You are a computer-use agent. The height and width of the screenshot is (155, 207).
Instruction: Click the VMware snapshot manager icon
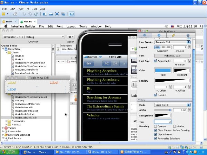tap(36, 14)
